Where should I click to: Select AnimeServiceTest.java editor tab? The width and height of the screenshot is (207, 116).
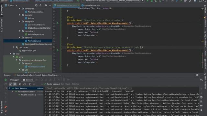(x=66, y=5)
